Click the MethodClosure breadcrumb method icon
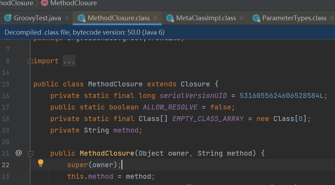The width and height of the screenshot is (335, 185). (x=45, y=3)
